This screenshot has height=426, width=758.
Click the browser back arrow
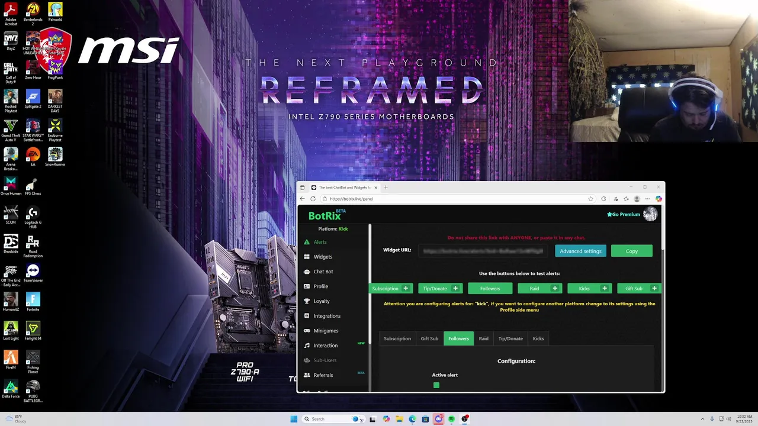302,199
